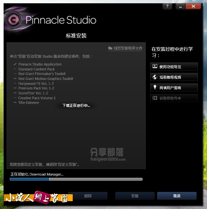
Task: Select Red Giant Motion Graphics Toolkit entry
Action: tap(46, 79)
